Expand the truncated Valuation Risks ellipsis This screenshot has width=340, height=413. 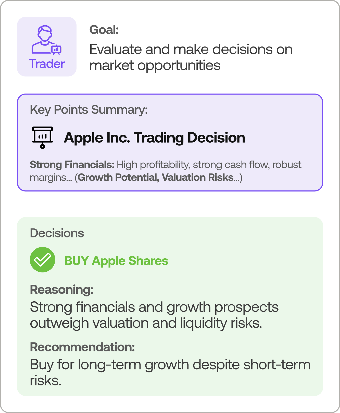pyautogui.click(x=237, y=178)
